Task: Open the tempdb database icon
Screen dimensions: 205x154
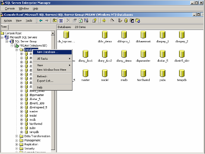Action: [x=182, y=74]
